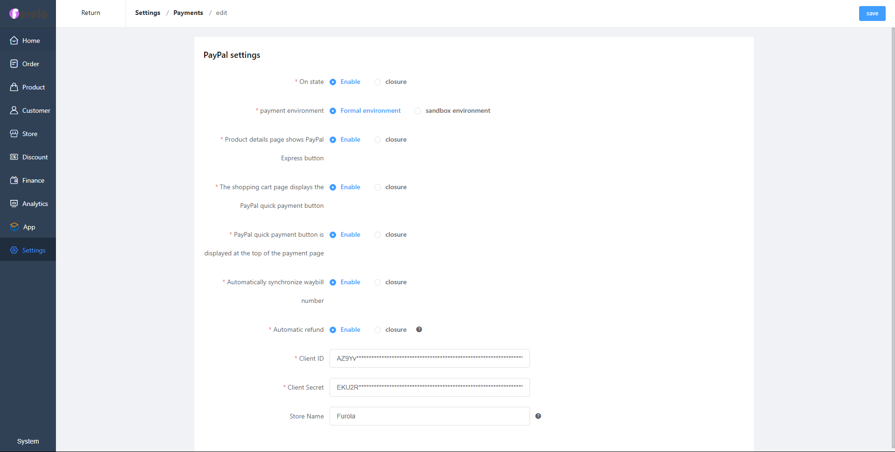Screen dimensions: 895x452
Task: Click the Analytics chart icon
Action: [x=14, y=204]
